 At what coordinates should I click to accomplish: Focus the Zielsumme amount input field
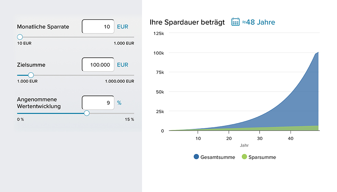(x=98, y=64)
